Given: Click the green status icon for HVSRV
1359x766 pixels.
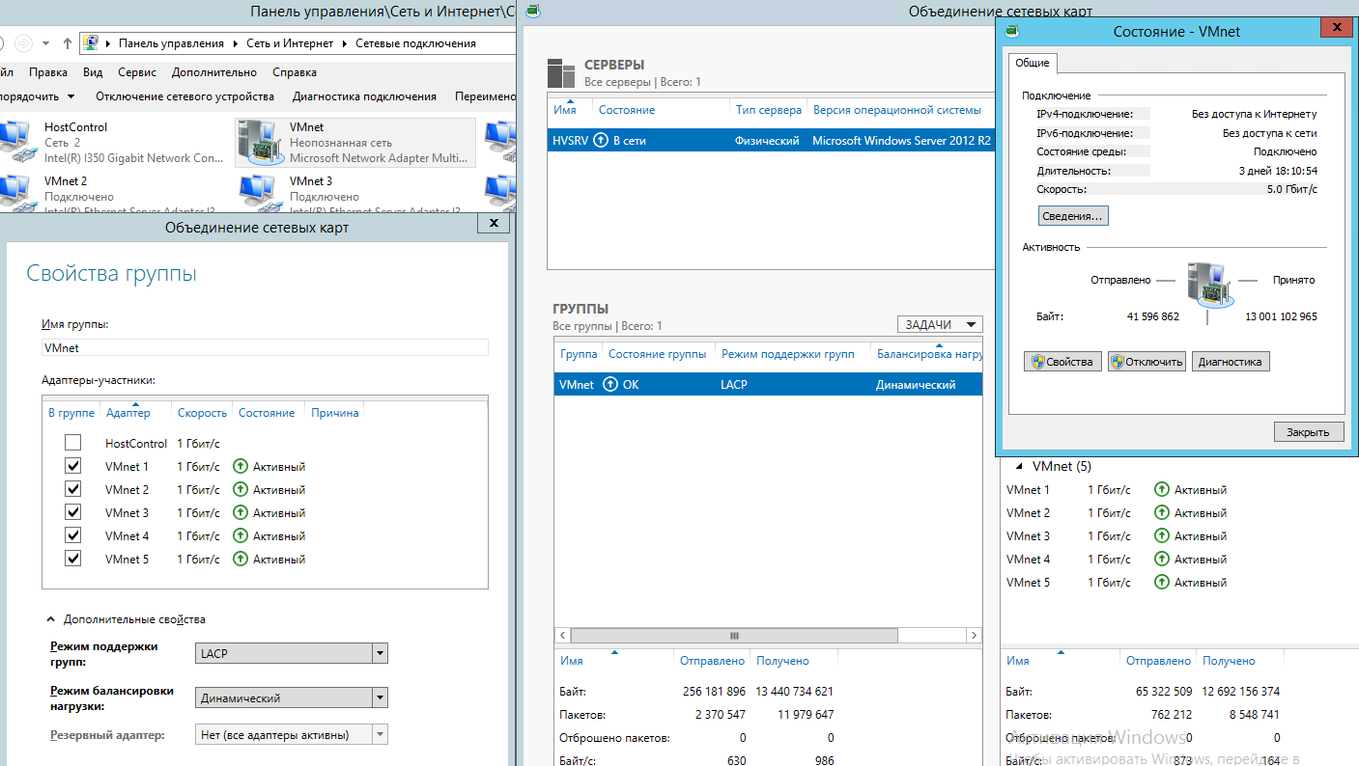Looking at the screenshot, I should coord(601,141).
